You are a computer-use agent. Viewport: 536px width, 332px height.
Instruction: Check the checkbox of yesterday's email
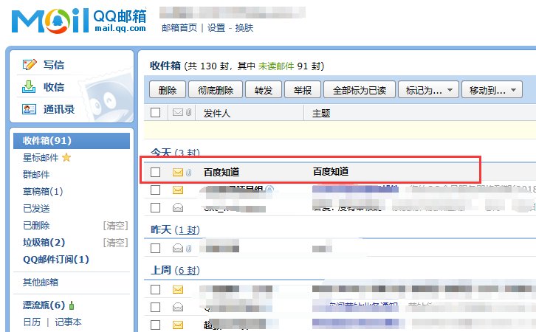(x=155, y=248)
